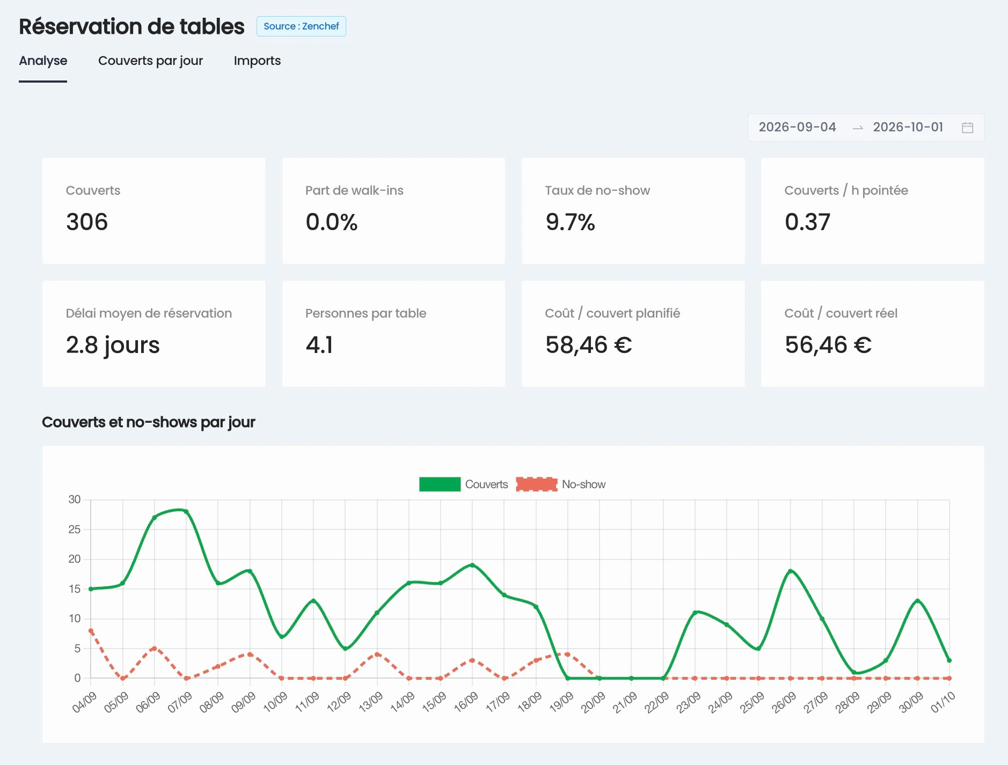Select the Couverts / h pointée 0.37 value
This screenshot has height=765, width=1008.
[x=807, y=222]
